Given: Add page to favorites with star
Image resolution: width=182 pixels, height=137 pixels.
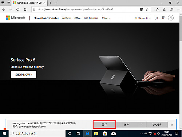Looking at the screenshot, I should 147,9.
